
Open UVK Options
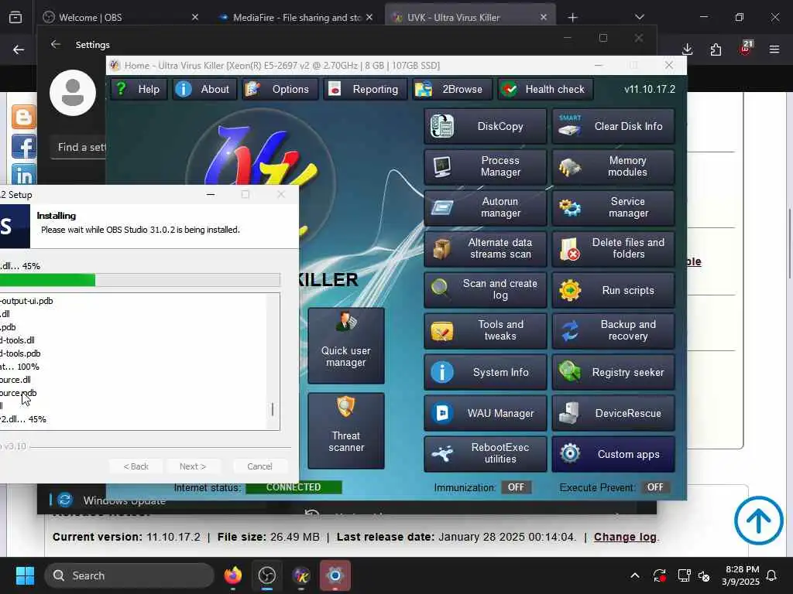coord(280,90)
